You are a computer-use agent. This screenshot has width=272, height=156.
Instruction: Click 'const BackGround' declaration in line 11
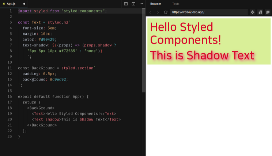pyautogui.click(x=36, y=68)
